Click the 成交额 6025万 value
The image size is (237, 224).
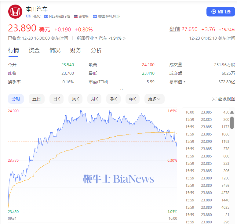coord(228,74)
